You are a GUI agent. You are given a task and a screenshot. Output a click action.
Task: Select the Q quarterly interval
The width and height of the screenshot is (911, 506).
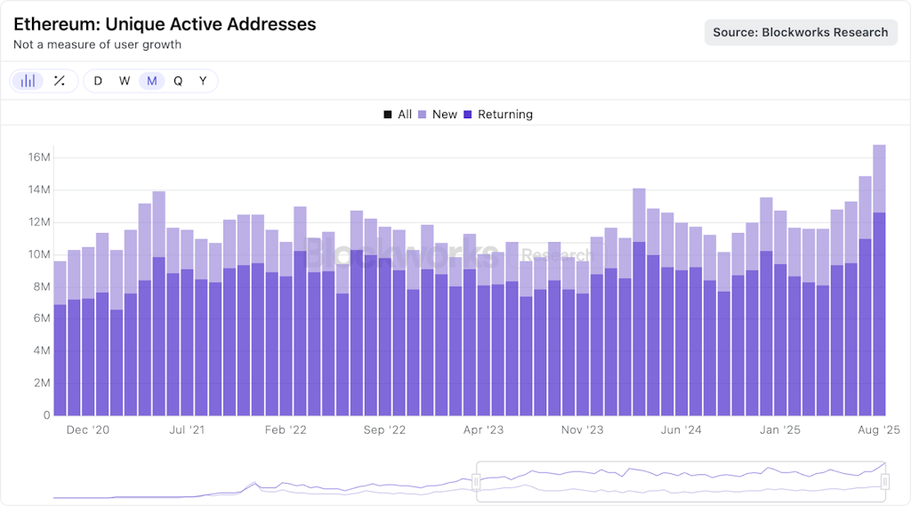tap(178, 81)
